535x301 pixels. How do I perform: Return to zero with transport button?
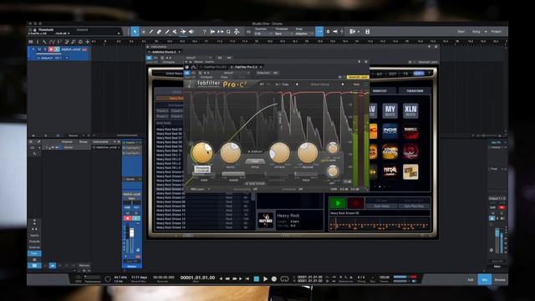tap(247, 278)
